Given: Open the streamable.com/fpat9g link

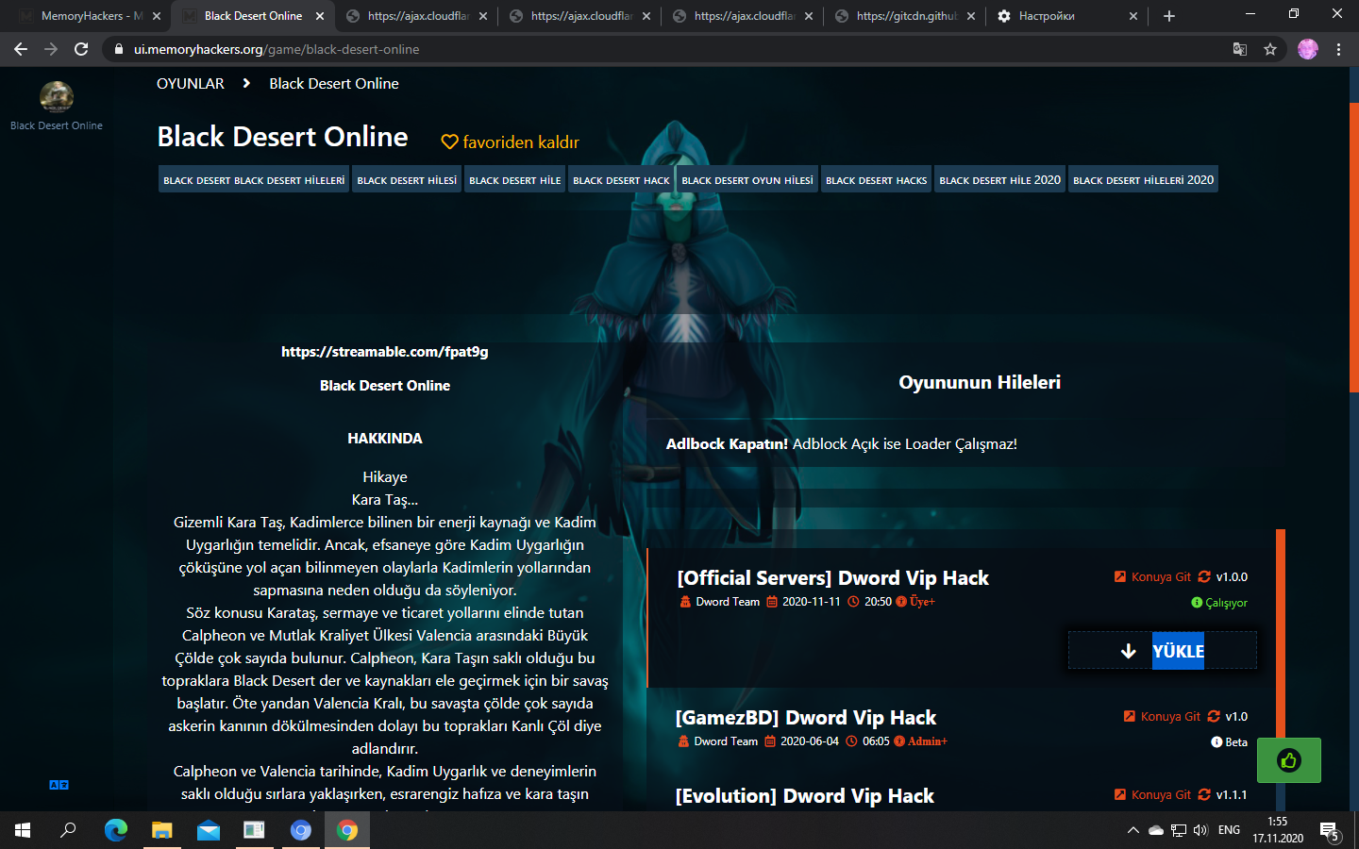Looking at the screenshot, I should (x=385, y=351).
